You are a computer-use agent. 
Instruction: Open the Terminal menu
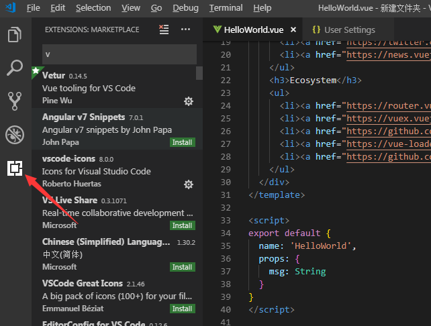226,8
